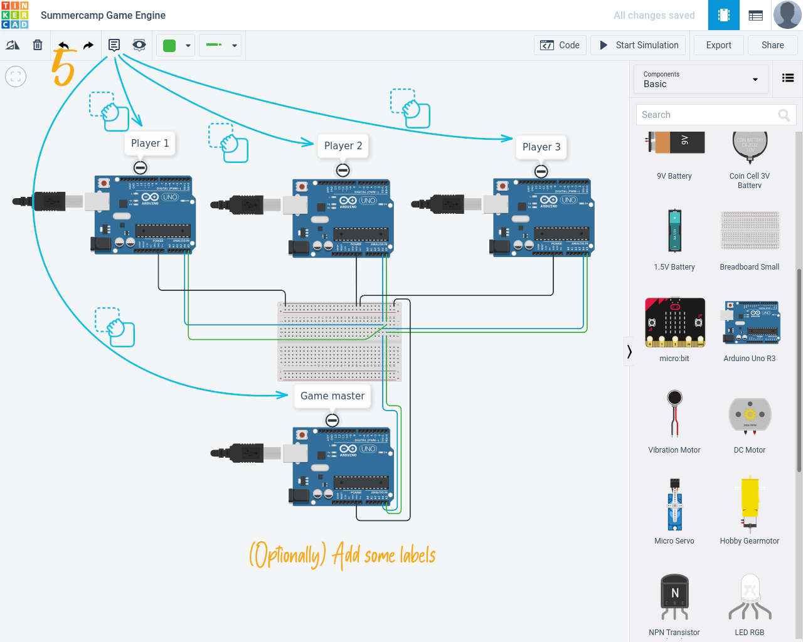The image size is (803, 642).
Task: Collapse the Player 3 note marker
Action: (x=541, y=171)
